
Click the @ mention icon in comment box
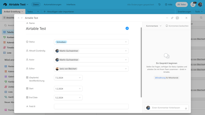(186, 108)
